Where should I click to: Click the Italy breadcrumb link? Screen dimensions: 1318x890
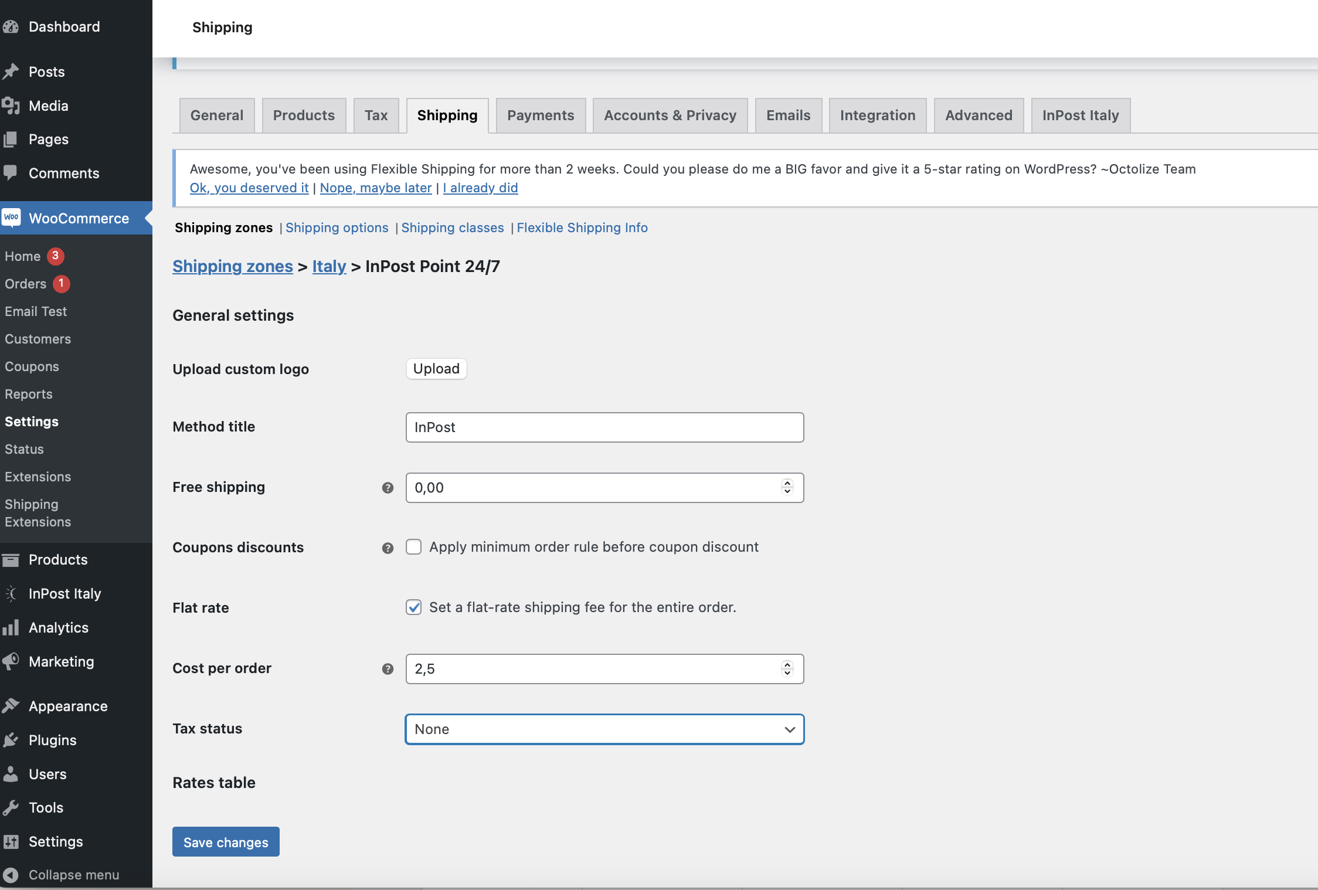click(329, 266)
